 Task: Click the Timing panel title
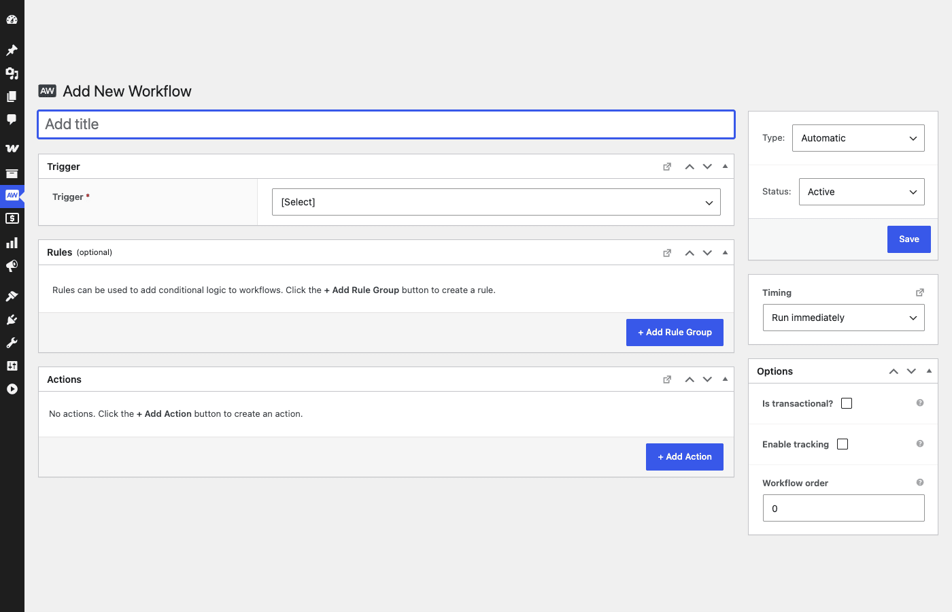click(x=777, y=292)
